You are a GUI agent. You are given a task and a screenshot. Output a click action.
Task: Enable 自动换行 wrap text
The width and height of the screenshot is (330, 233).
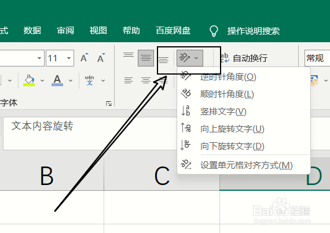point(244,58)
